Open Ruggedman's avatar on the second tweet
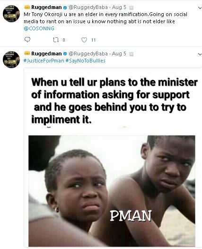This screenshot has width=202, height=249. pyautogui.click(x=11, y=60)
